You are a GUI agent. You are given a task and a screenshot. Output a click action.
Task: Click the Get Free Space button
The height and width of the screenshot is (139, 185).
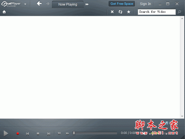(122, 4)
